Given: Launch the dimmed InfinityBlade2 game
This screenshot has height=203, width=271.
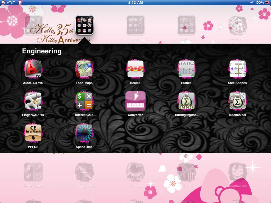Looking at the screenshot, I should click(x=84, y=172).
